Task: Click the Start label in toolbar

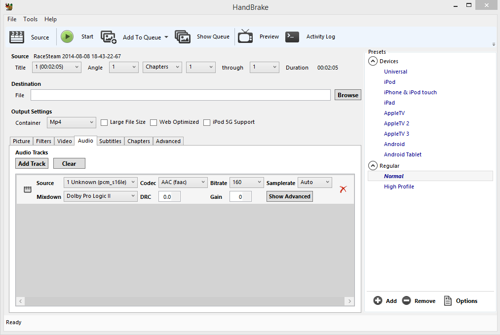Action: point(87,37)
